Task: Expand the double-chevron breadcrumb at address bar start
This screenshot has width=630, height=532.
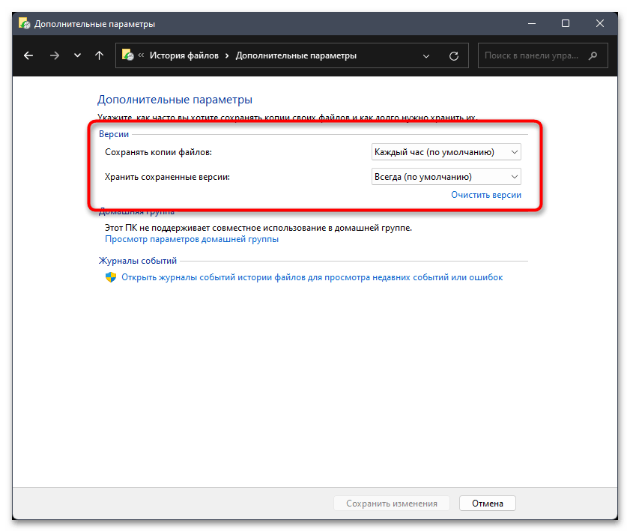Action: (141, 55)
